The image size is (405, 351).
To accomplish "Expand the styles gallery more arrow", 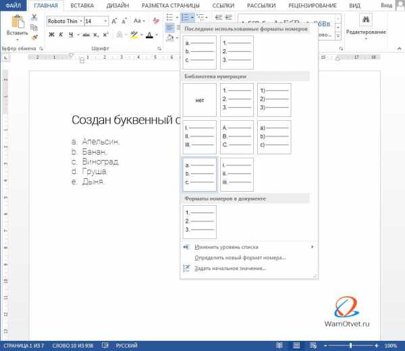I will click(338, 36).
